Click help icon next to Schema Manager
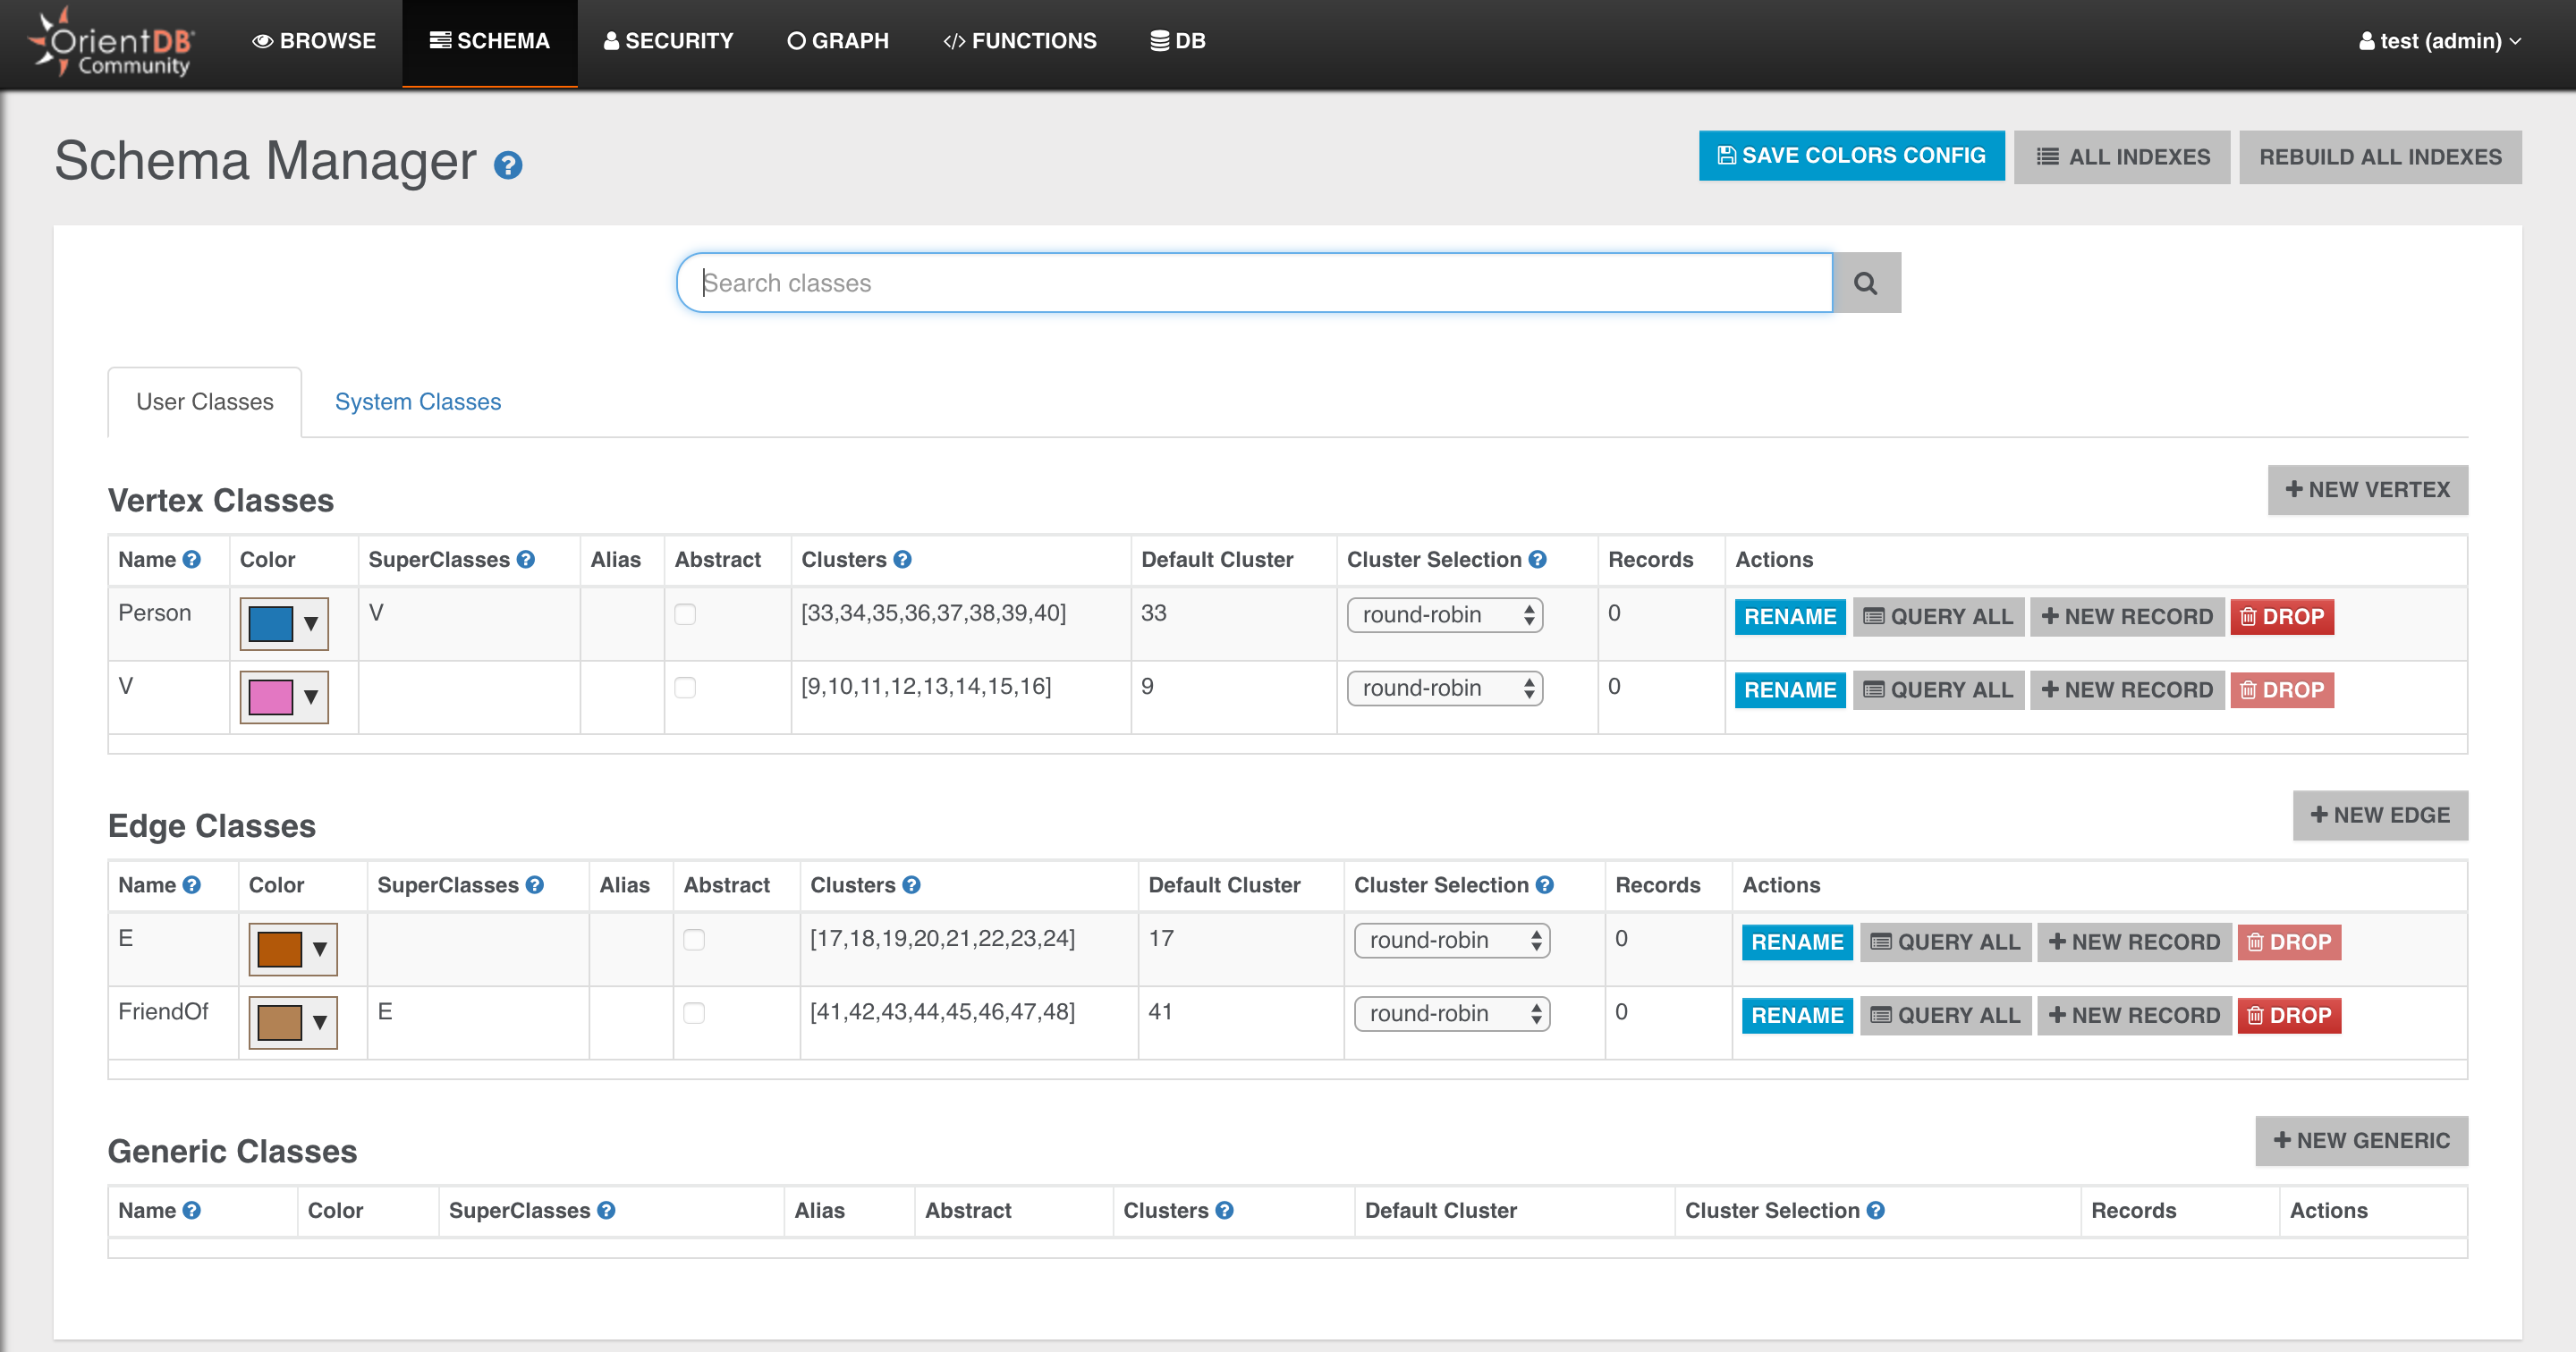2576x1352 pixels. [508, 165]
